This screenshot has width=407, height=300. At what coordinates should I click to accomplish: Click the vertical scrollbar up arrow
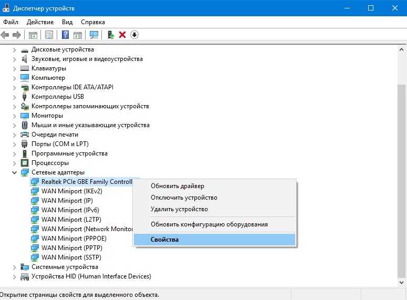pyautogui.click(x=401, y=49)
